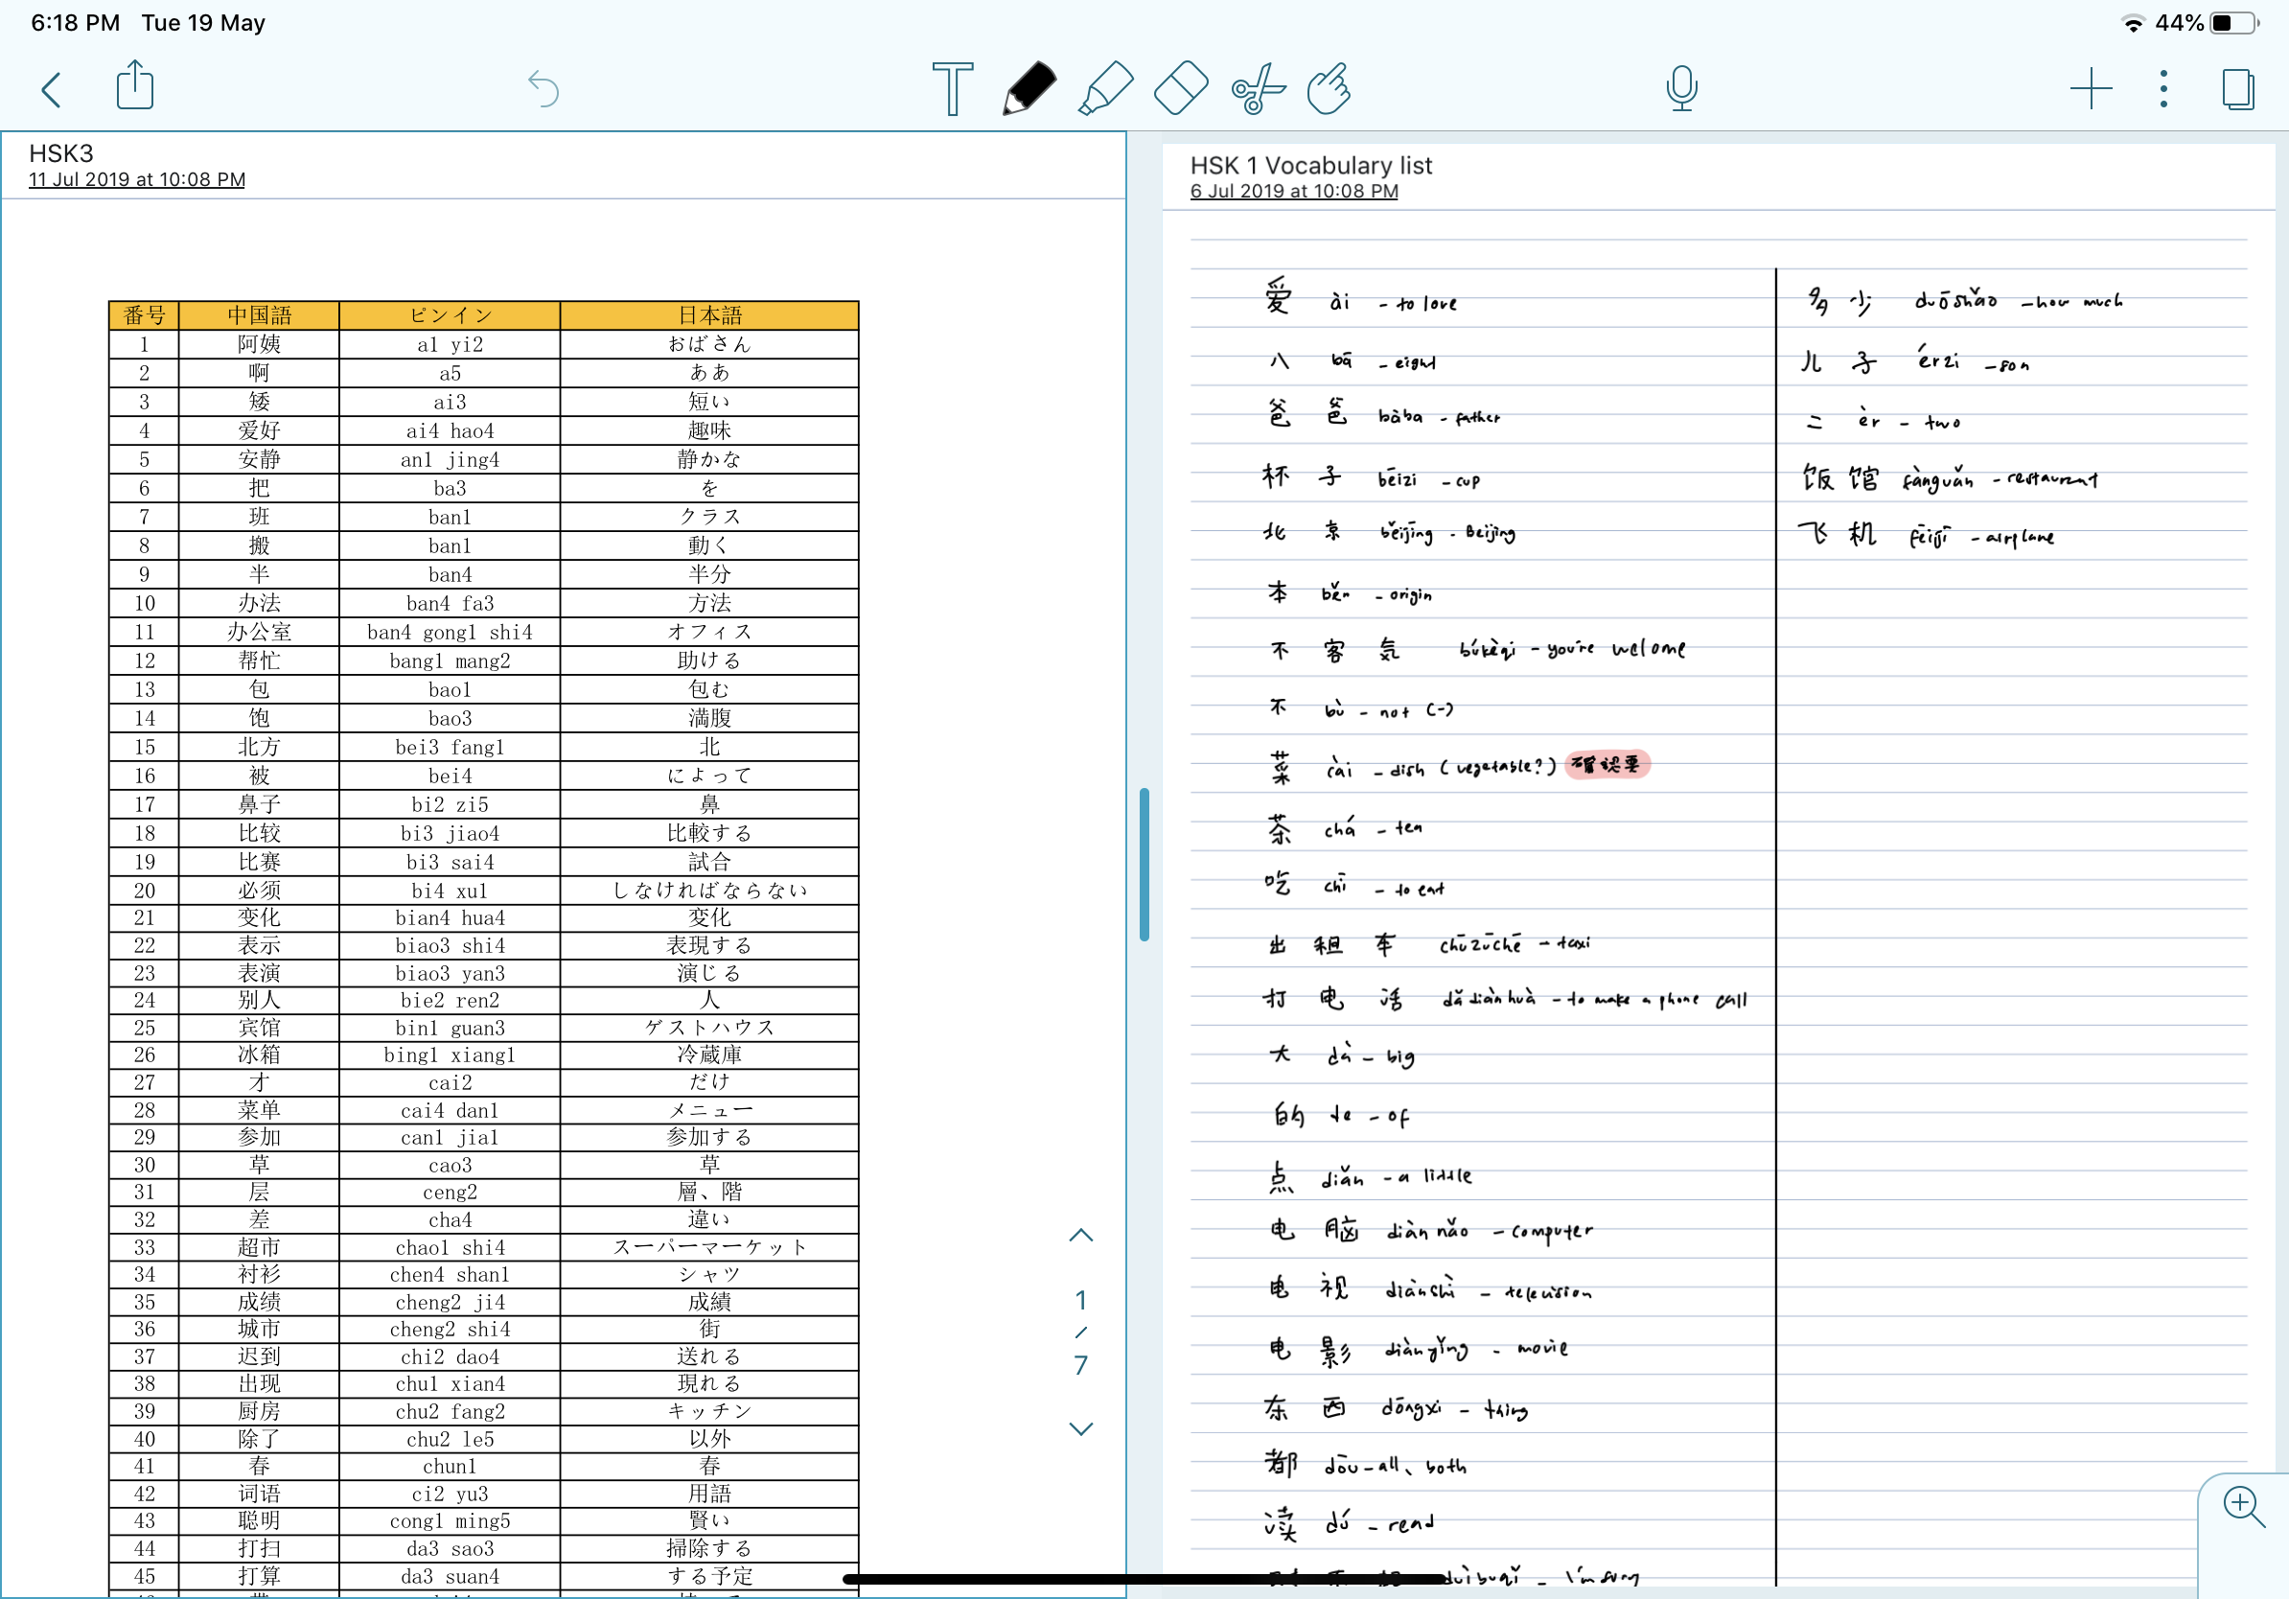Viewport: 2289px width, 1599px height.
Task: Toggle the split page view
Action: coord(2236,89)
